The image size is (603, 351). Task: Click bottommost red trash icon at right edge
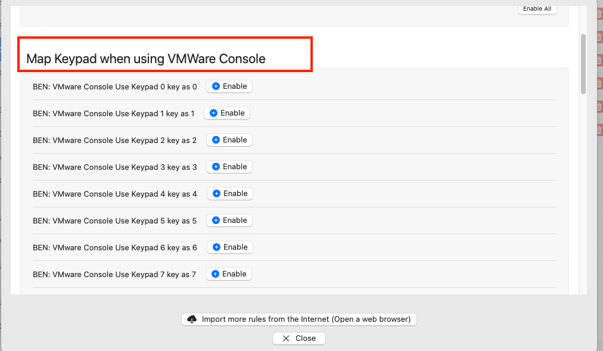(599, 129)
